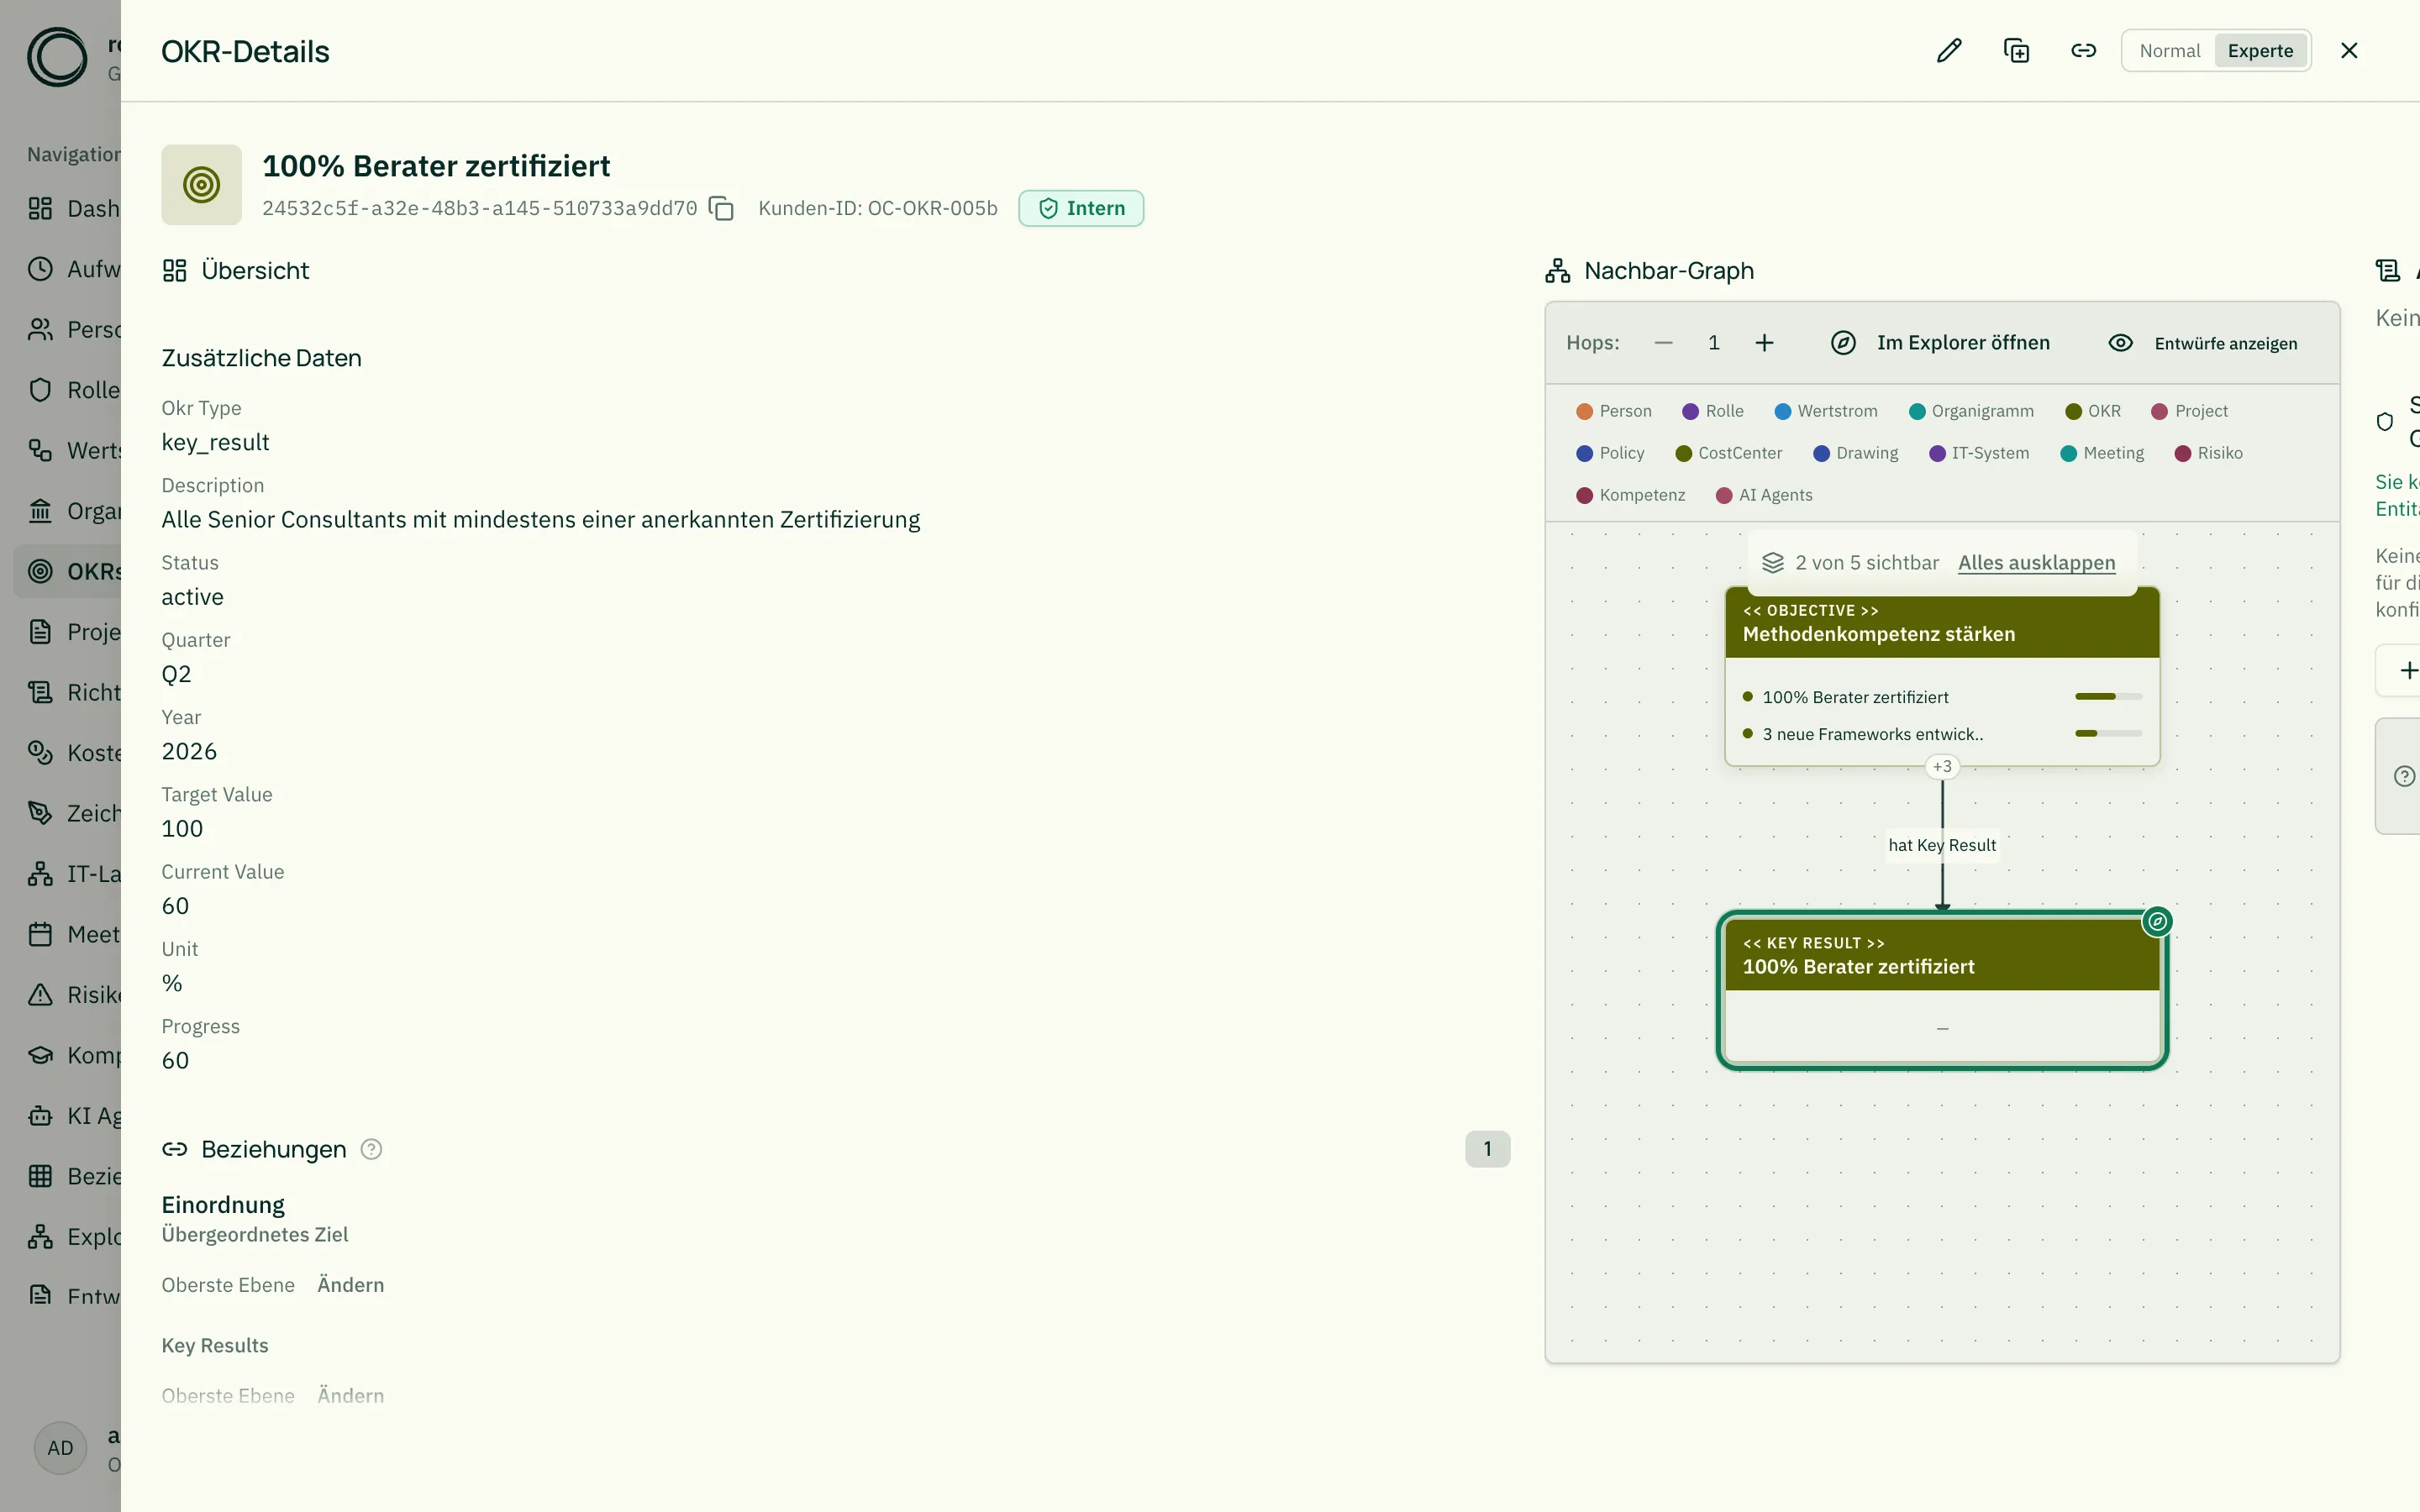Click progress bar of 100% Berater zertifiziert
This screenshot has height=1512, width=2420.
coord(2108,697)
